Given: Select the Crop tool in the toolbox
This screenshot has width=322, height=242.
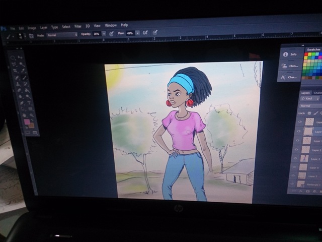Looking at the screenshot, I should (x=15, y=71).
